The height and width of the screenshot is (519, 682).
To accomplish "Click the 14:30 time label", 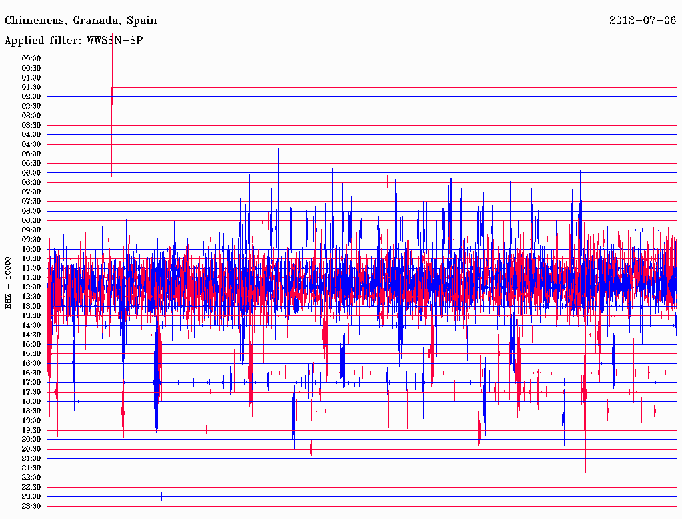I will click(x=31, y=335).
